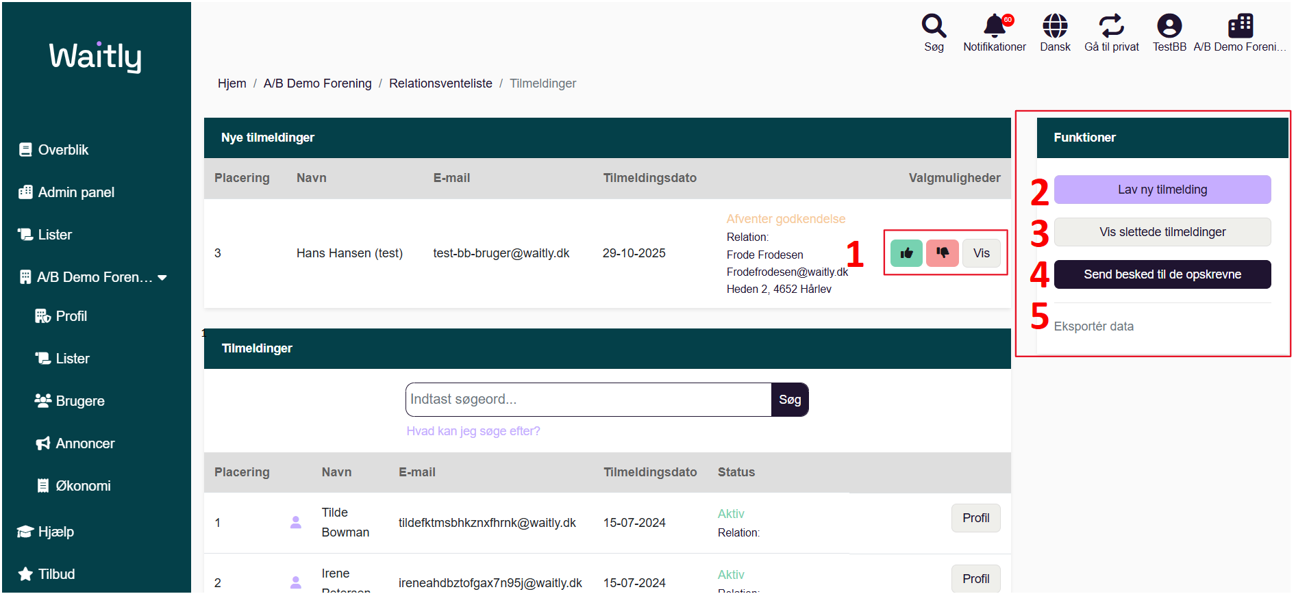Open the Notifikationer bell icon
Viewport: 1296px width, 594px height.
[995, 26]
